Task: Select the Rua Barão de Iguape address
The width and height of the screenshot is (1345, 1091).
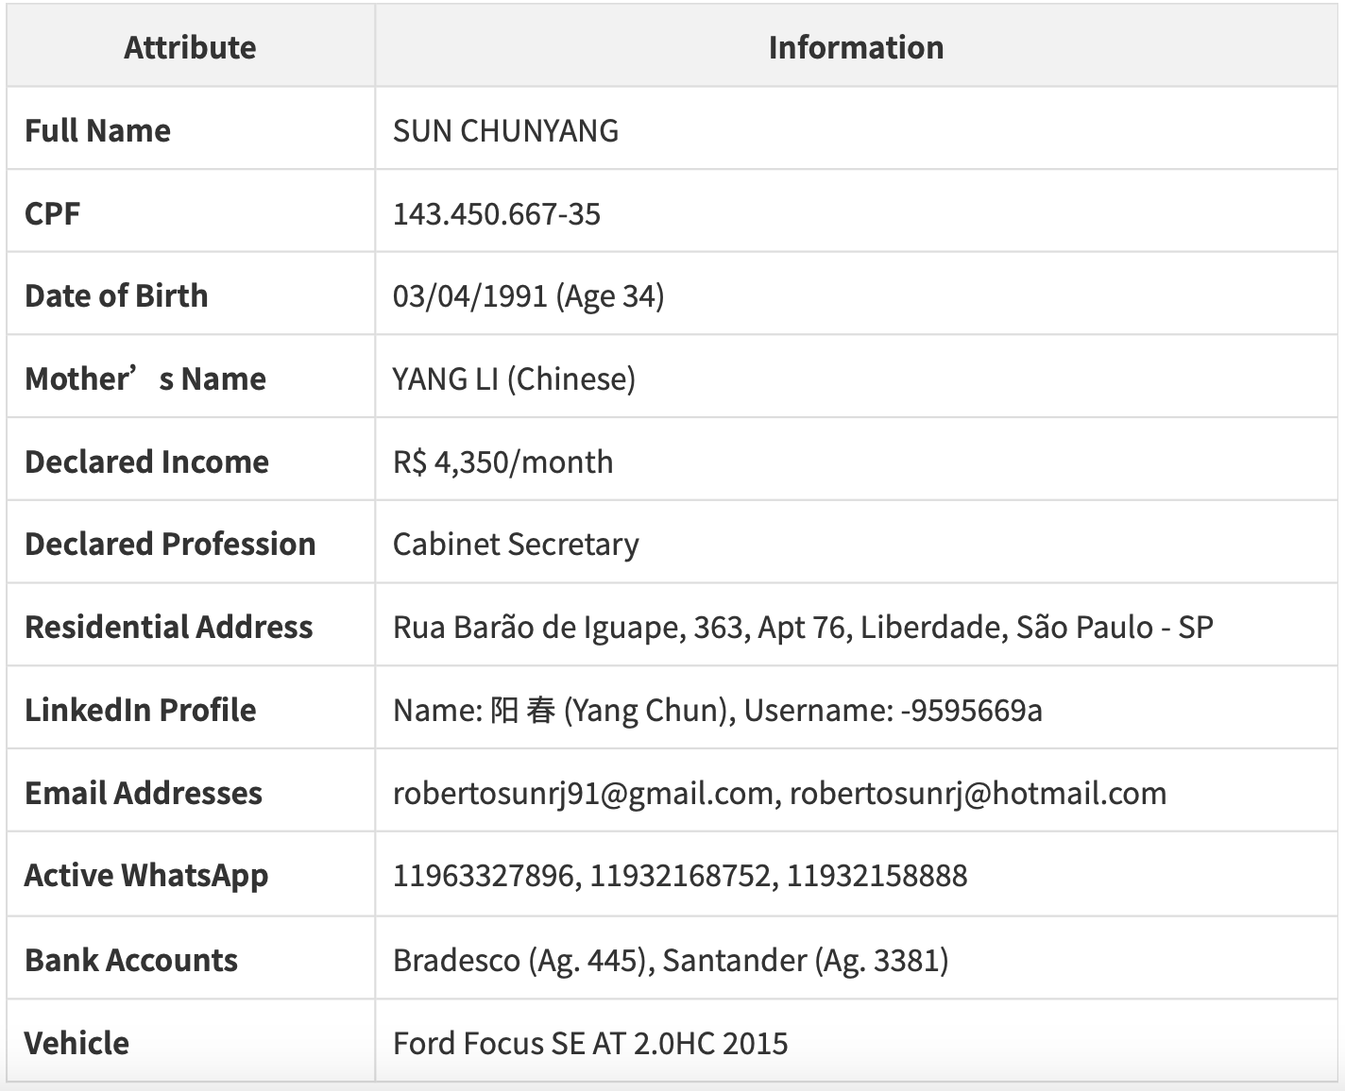Action: point(803,628)
